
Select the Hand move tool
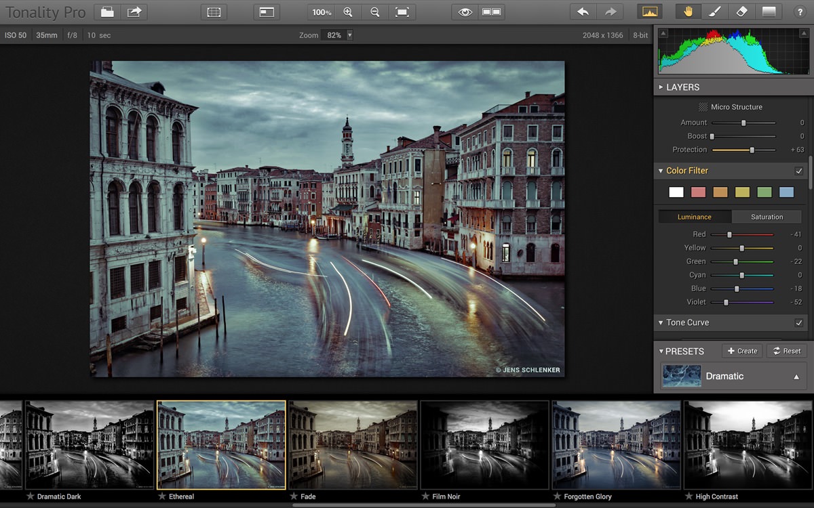tap(689, 12)
